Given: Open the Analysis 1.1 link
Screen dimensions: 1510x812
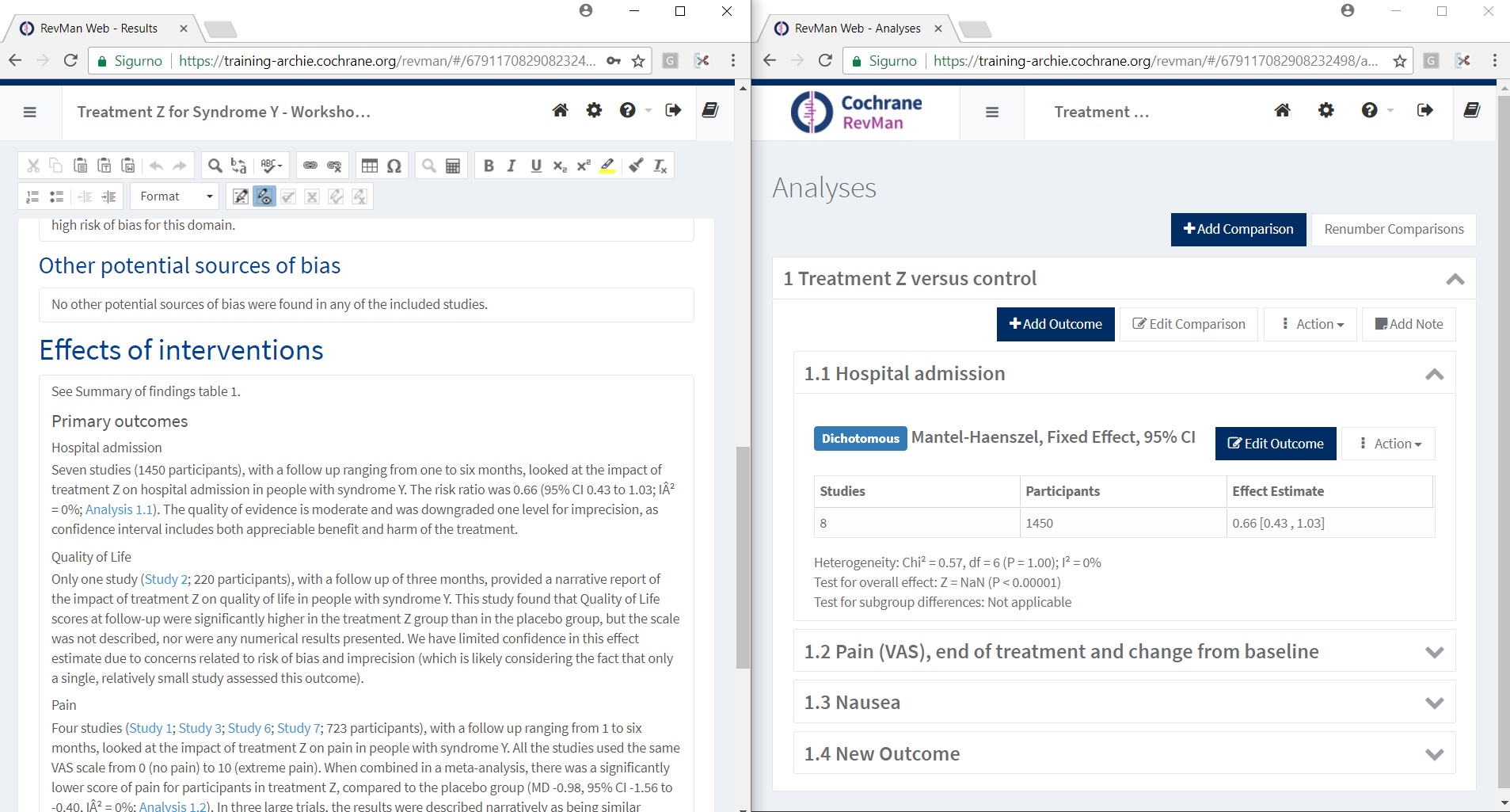Looking at the screenshot, I should click(119, 509).
